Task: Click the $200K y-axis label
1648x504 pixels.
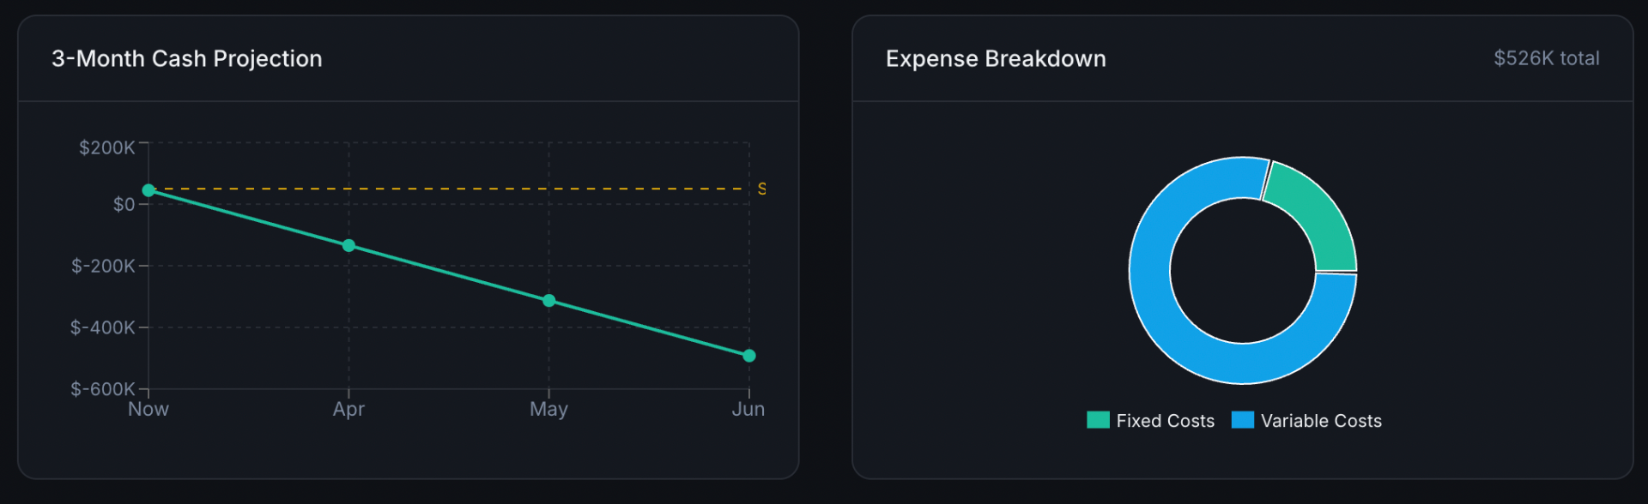Action: [106, 147]
